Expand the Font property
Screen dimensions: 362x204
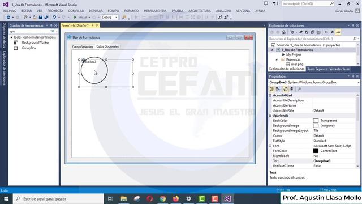pyautogui.click(x=270, y=146)
